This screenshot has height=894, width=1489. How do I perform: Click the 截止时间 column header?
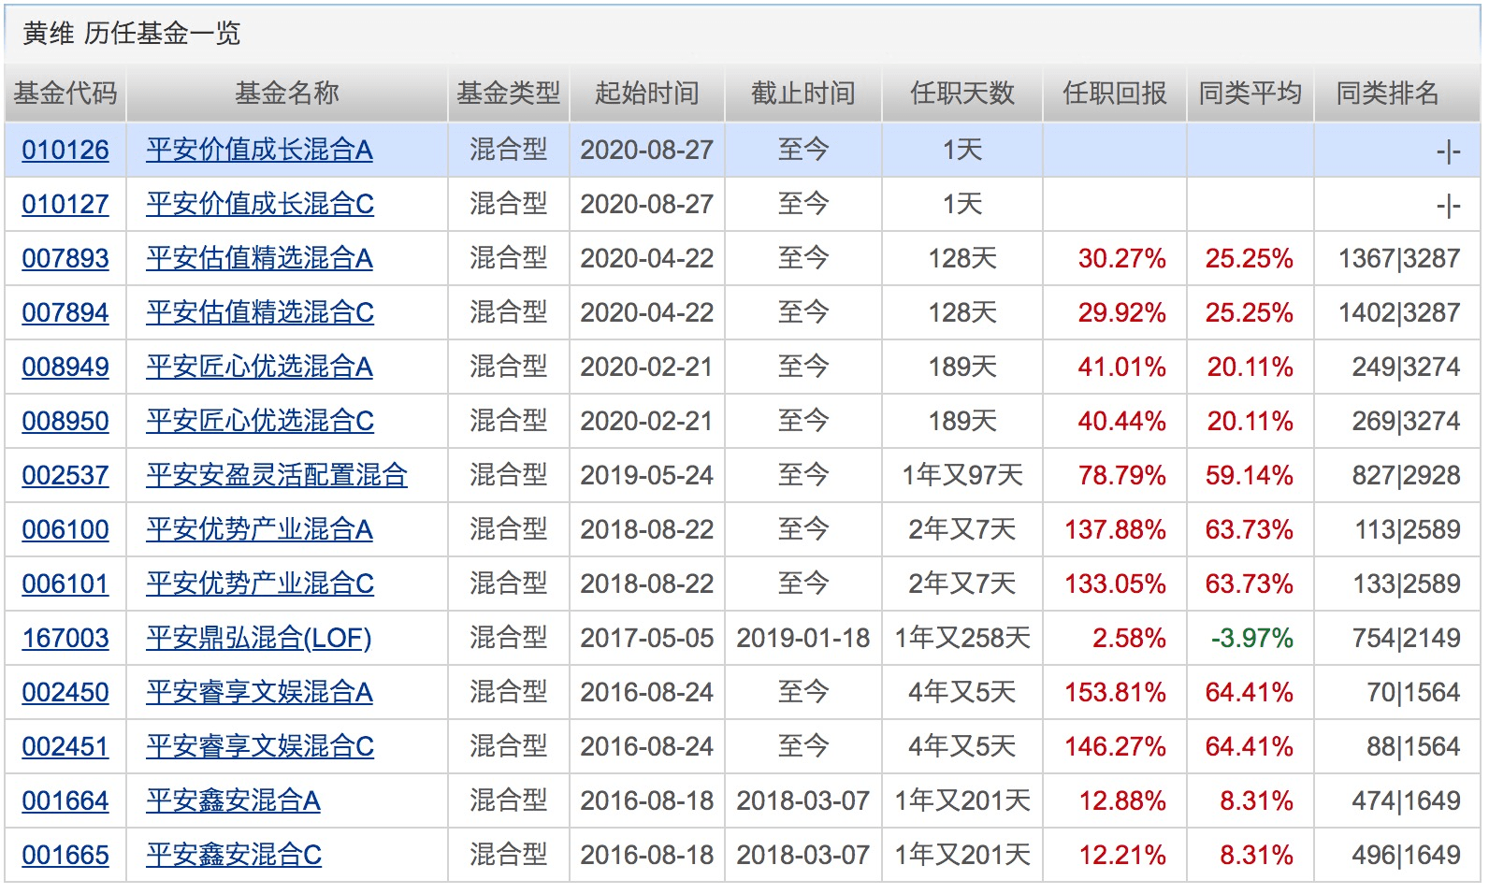803,93
